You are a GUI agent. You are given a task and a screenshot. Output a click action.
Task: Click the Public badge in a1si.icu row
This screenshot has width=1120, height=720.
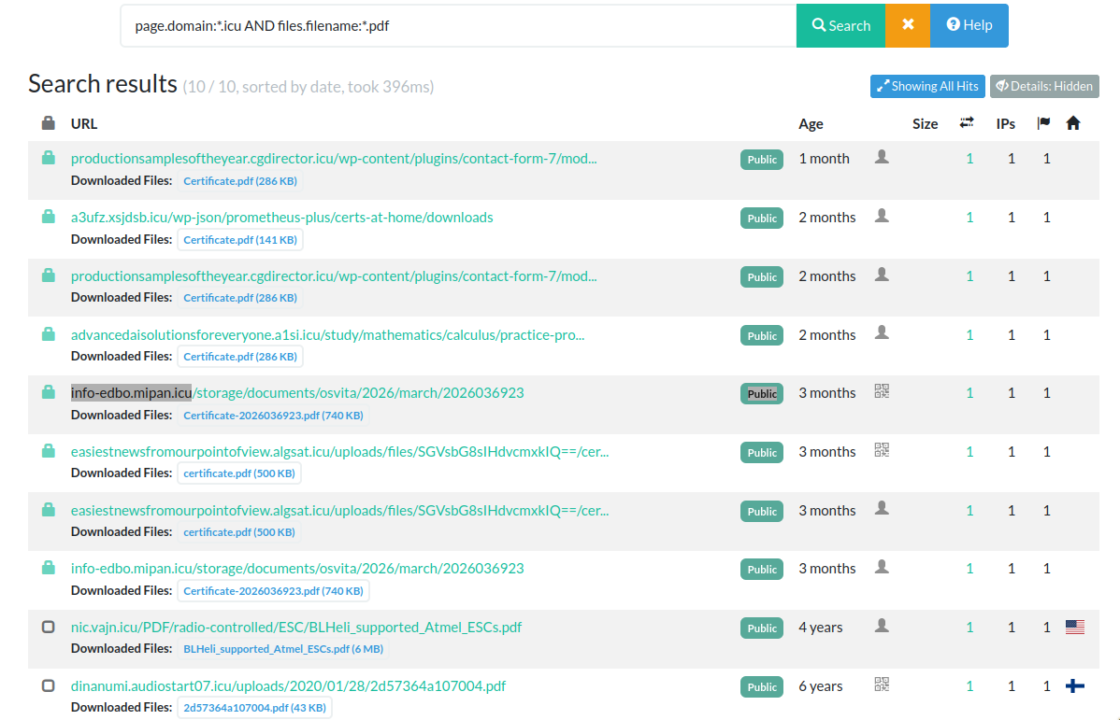tap(761, 335)
